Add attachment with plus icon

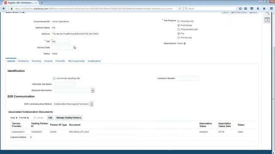pyautogui.click(x=184, y=44)
